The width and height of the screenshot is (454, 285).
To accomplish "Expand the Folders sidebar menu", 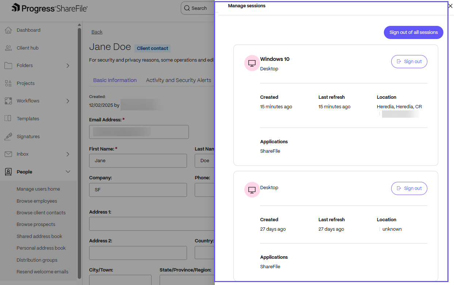I will 68,66.
